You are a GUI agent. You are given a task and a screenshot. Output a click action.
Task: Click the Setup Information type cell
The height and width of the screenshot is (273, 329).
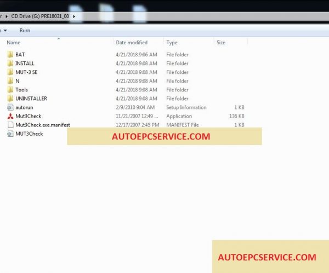coord(186,107)
